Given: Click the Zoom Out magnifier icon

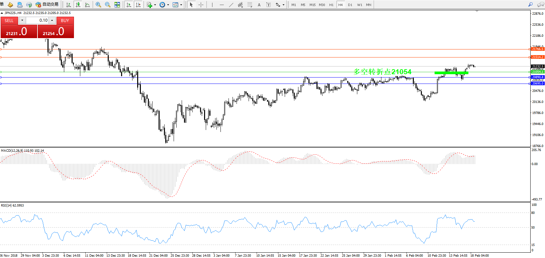Looking at the screenshot, I should (107, 5).
